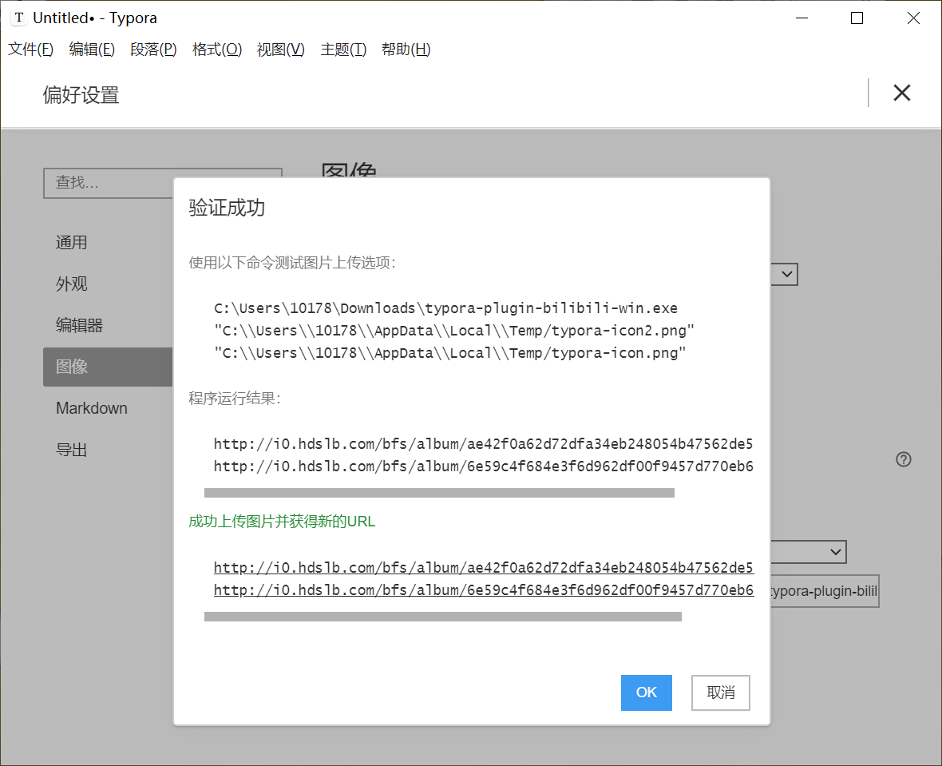Click the Temp/typora-icon.png path line
The width and height of the screenshot is (942, 766).
pyautogui.click(x=450, y=353)
